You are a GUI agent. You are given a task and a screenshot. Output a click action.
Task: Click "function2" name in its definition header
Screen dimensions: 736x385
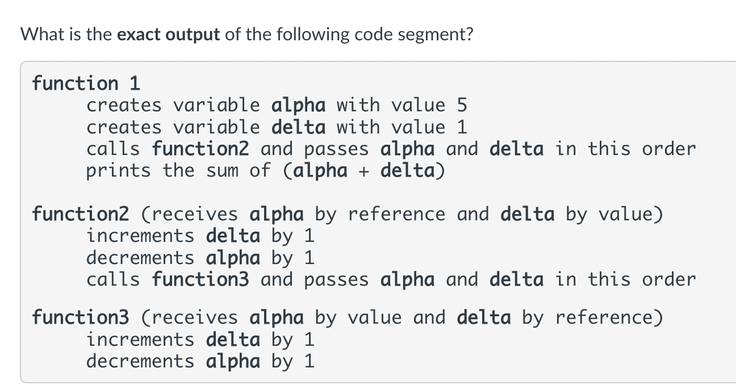click(x=81, y=214)
